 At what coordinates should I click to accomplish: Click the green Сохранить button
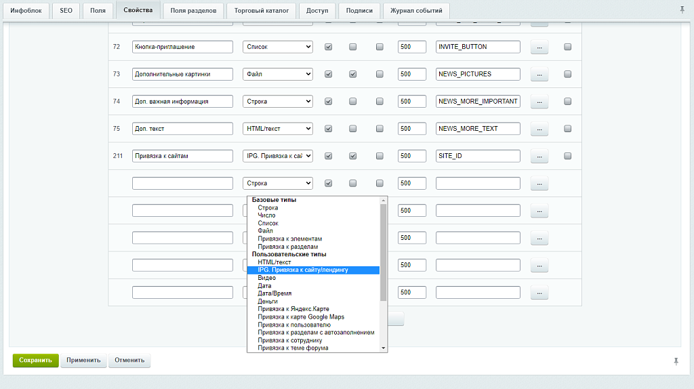[35, 361]
